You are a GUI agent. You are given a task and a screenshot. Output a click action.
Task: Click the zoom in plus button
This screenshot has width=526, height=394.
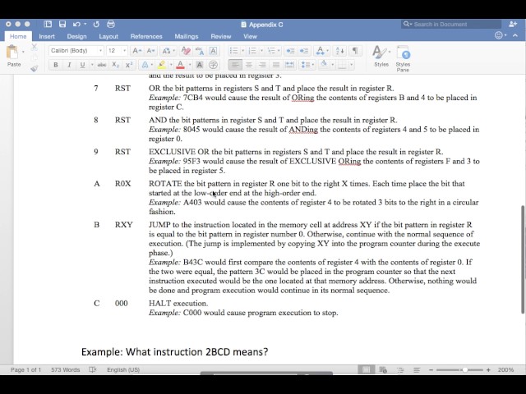[x=488, y=370]
